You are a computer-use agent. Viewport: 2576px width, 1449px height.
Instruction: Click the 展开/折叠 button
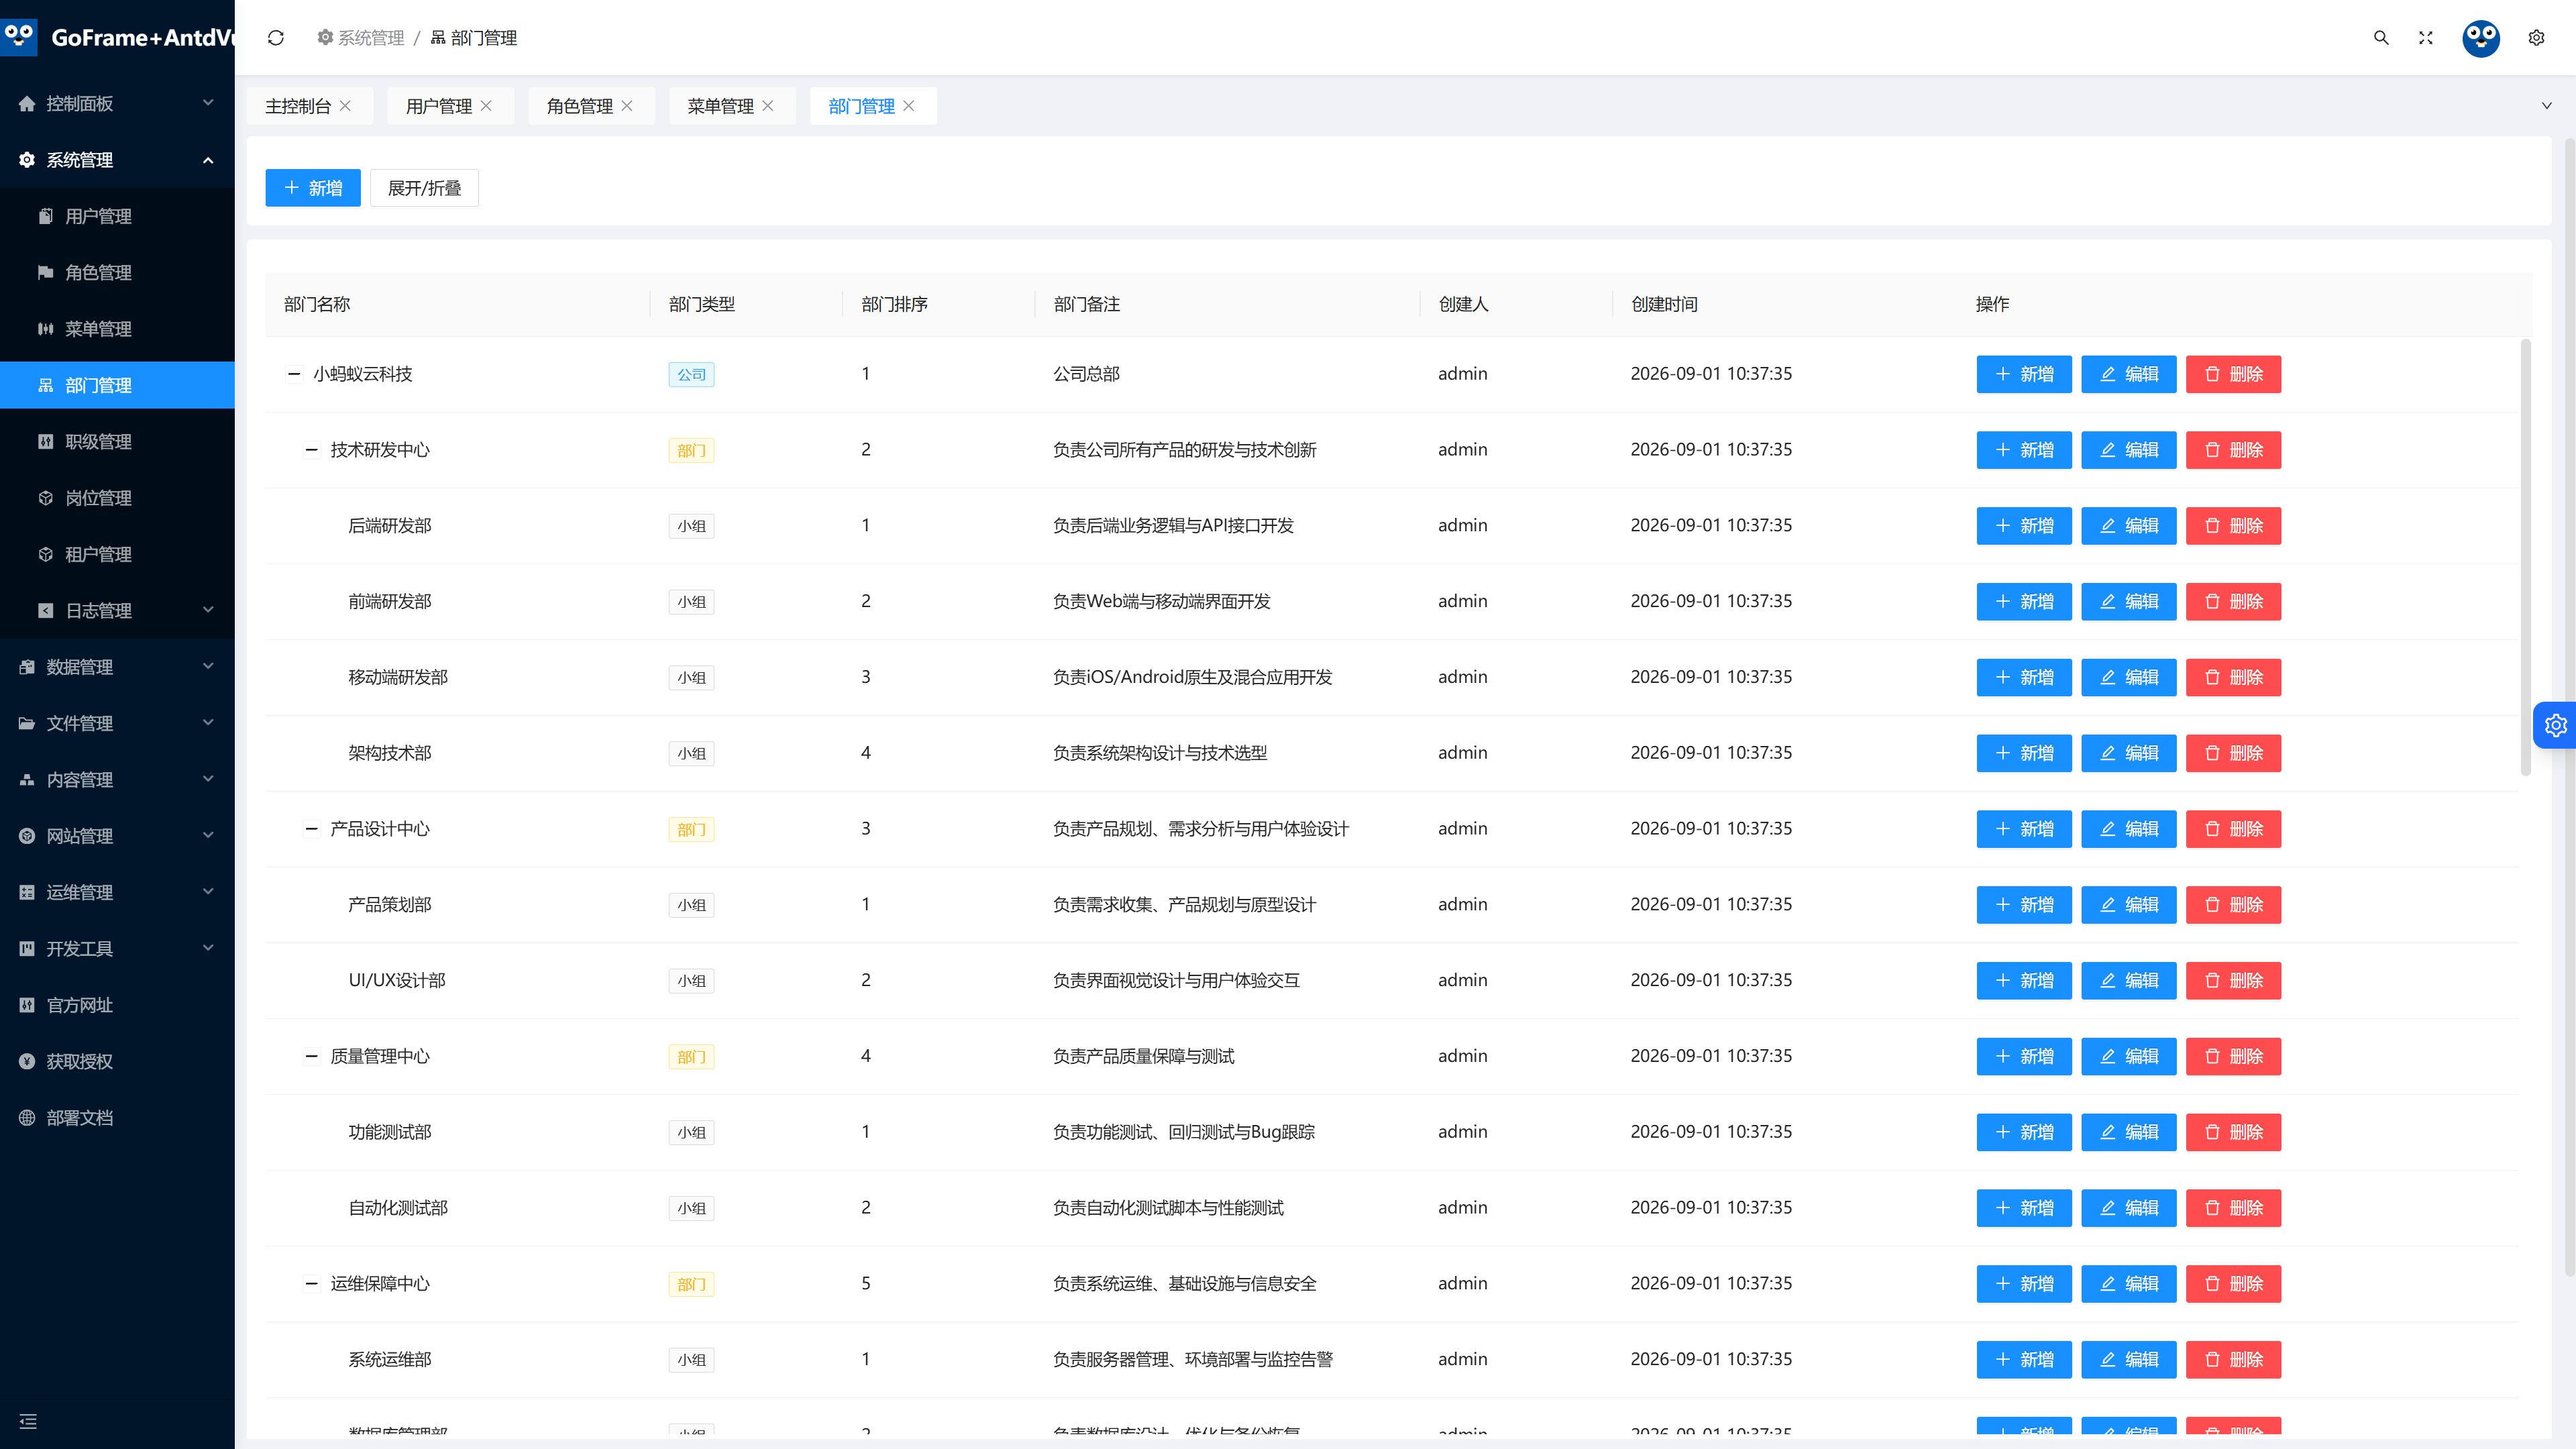(x=424, y=188)
